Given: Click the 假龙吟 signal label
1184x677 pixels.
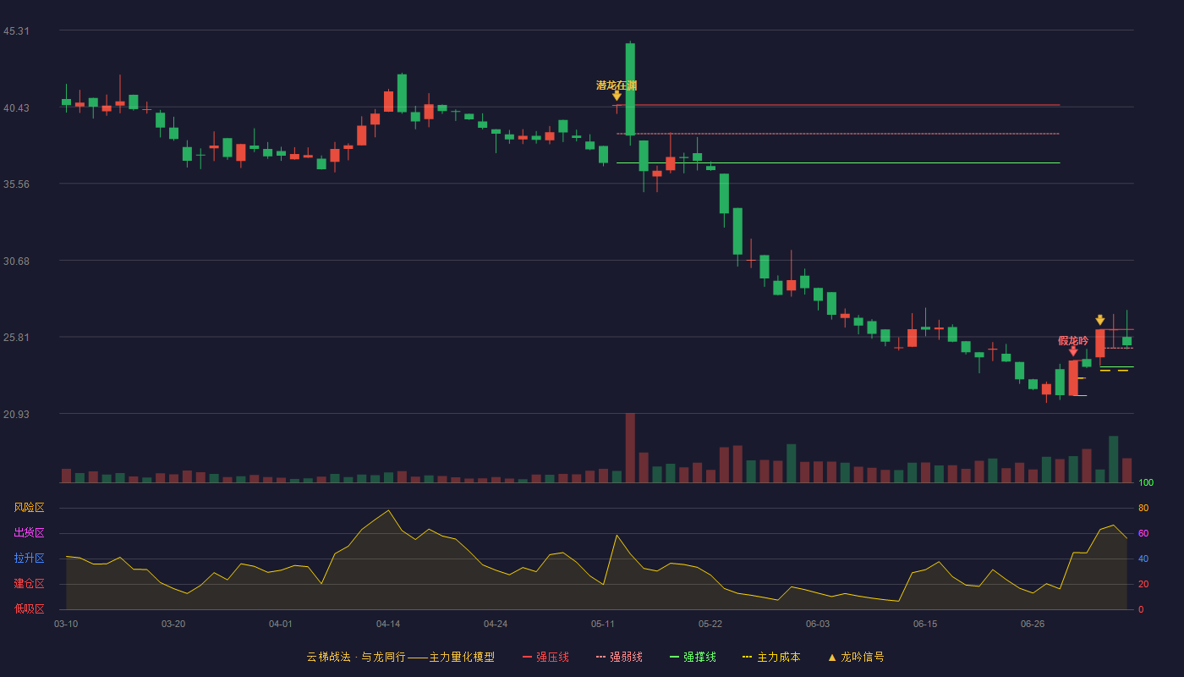Looking at the screenshot, I should pyautogui.click(x=1073, y=340).
